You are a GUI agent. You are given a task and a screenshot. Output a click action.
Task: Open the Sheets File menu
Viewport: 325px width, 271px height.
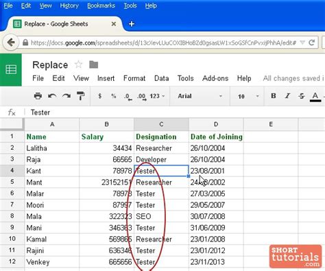pyautogui.click(x=38, y=78)
